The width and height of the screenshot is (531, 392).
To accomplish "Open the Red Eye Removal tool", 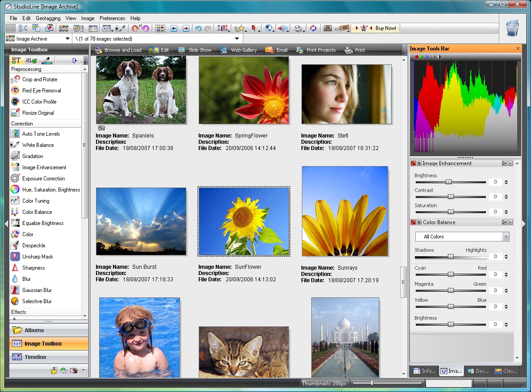I will 41,91.
